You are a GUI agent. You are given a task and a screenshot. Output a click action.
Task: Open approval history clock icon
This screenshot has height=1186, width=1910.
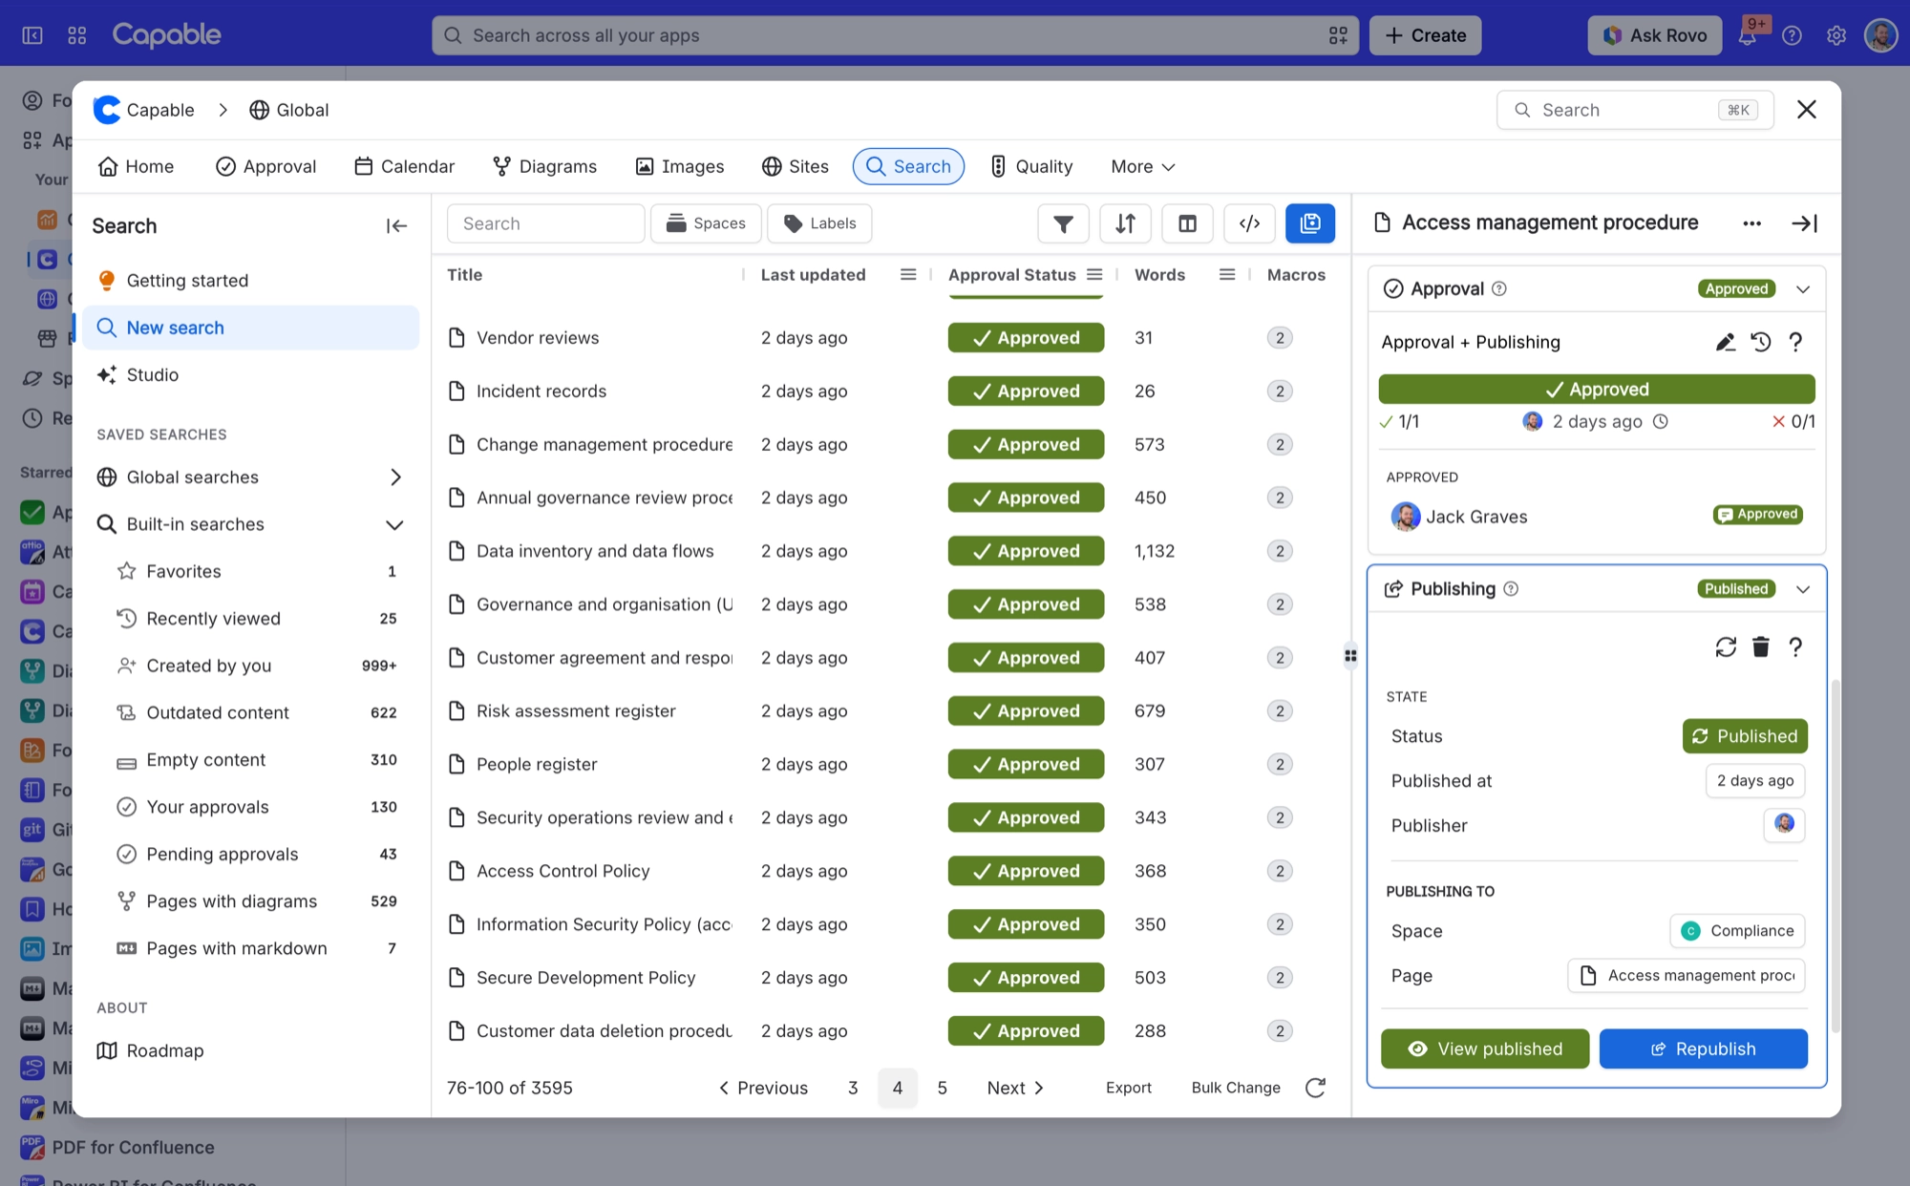point(1760,342)
